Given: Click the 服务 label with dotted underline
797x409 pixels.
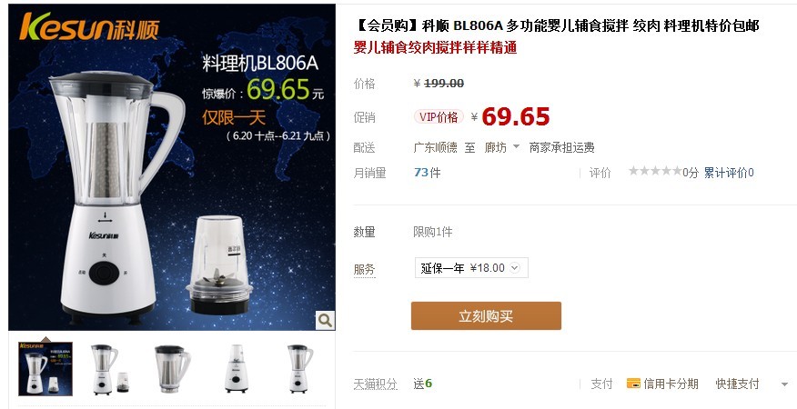Looking at the screenshot, I should (x=365, y=269).
